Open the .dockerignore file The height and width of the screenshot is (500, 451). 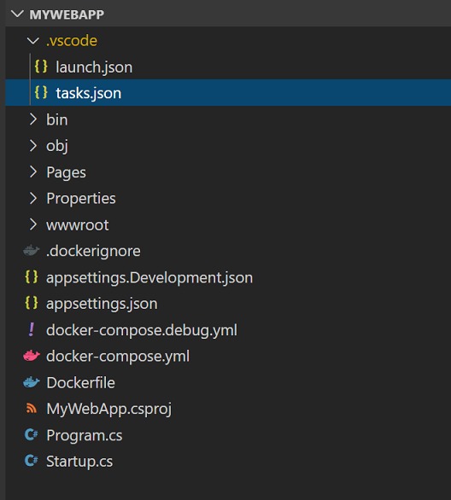pyautogui.click(x=93, y=251)
